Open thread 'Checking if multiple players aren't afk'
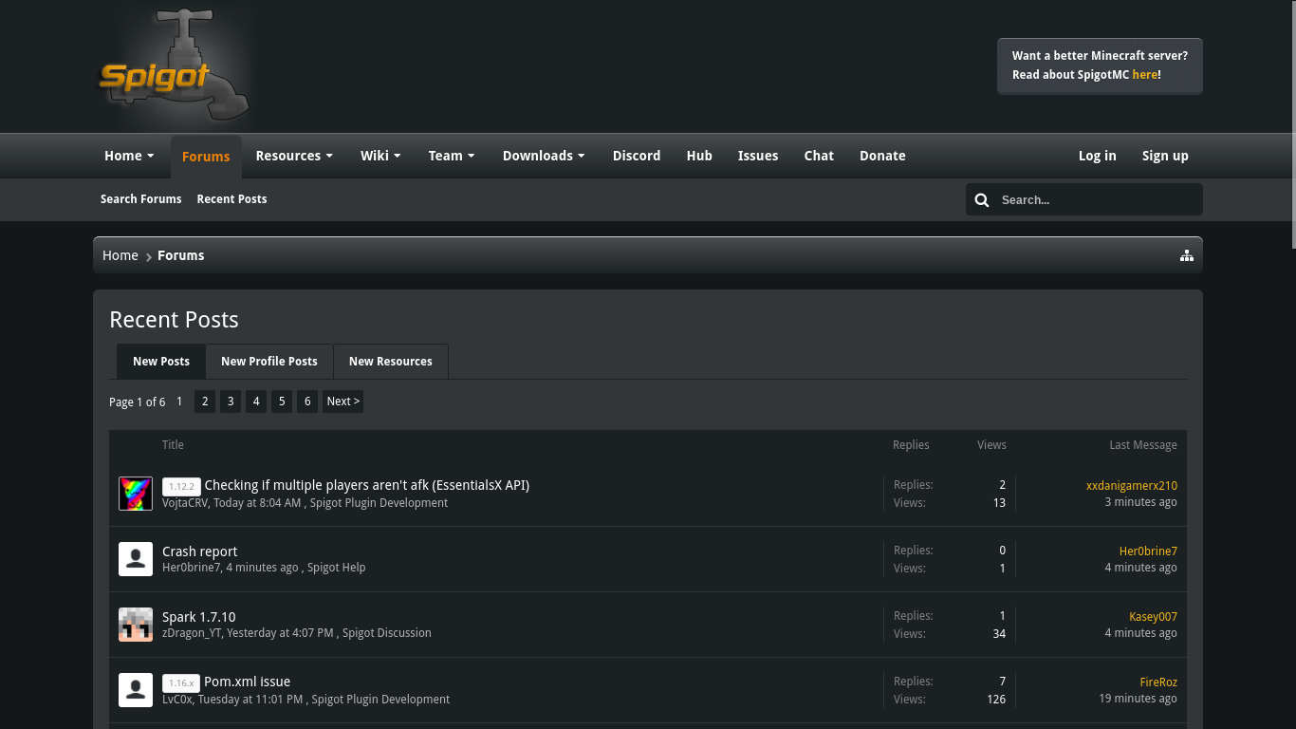 pos(367,485)
